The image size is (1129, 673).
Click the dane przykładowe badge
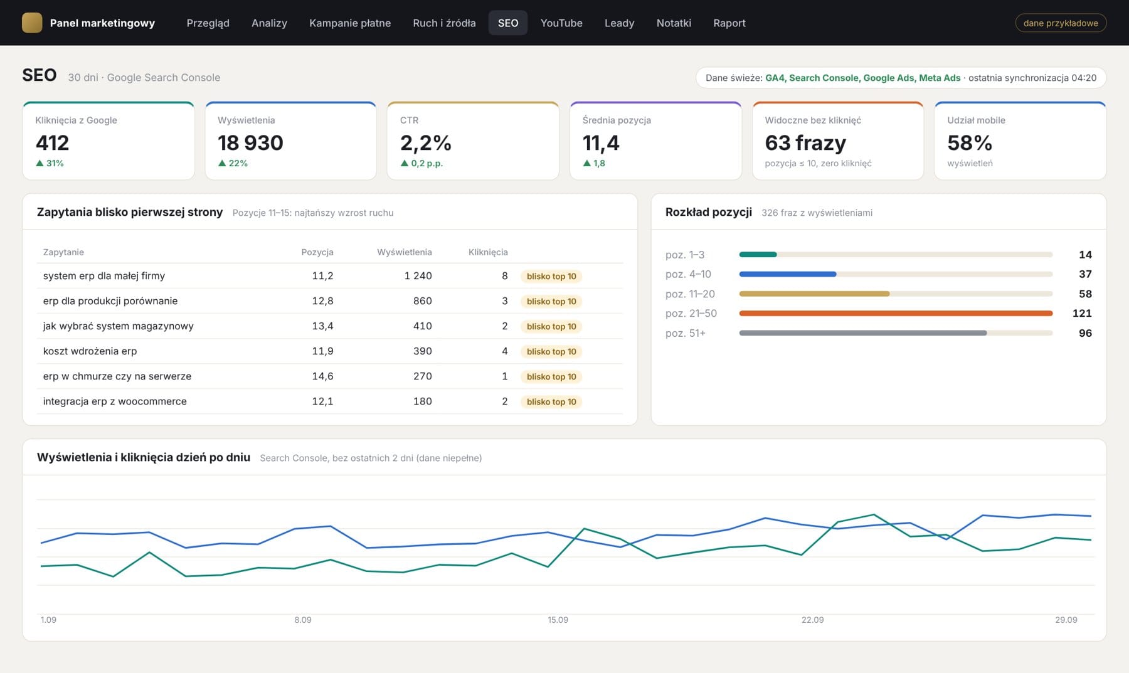pos(1061,23)
